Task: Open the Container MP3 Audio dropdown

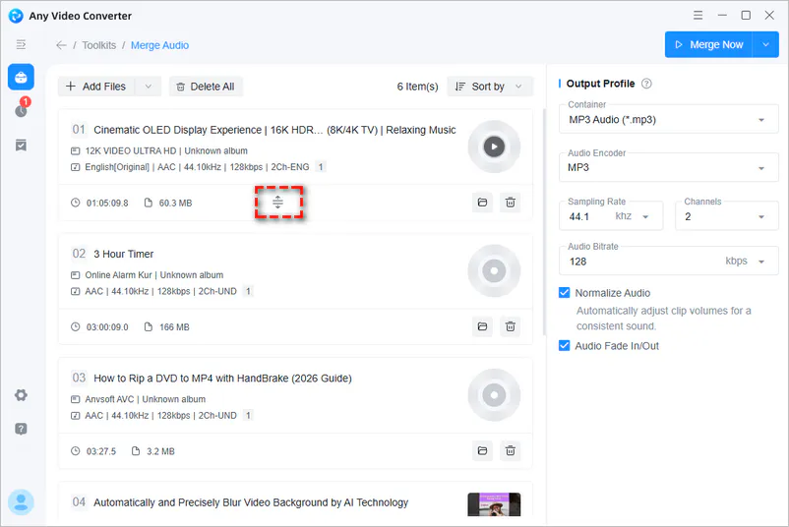Action: [x=668, y=120]
